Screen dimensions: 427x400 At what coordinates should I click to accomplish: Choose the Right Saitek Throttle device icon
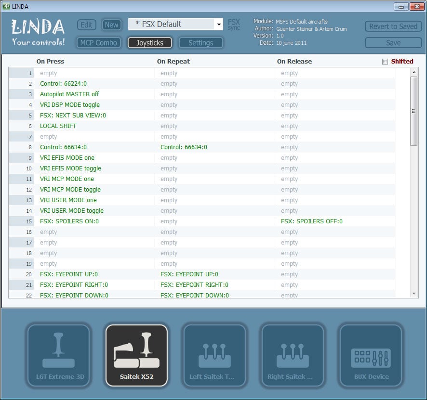click(x=293, y=355)
